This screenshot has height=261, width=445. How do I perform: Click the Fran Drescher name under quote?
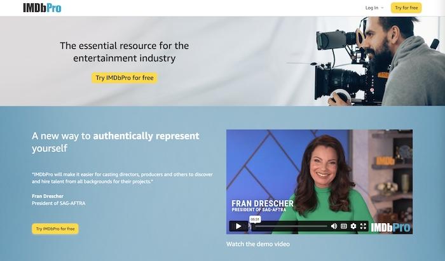coord(48,196)
